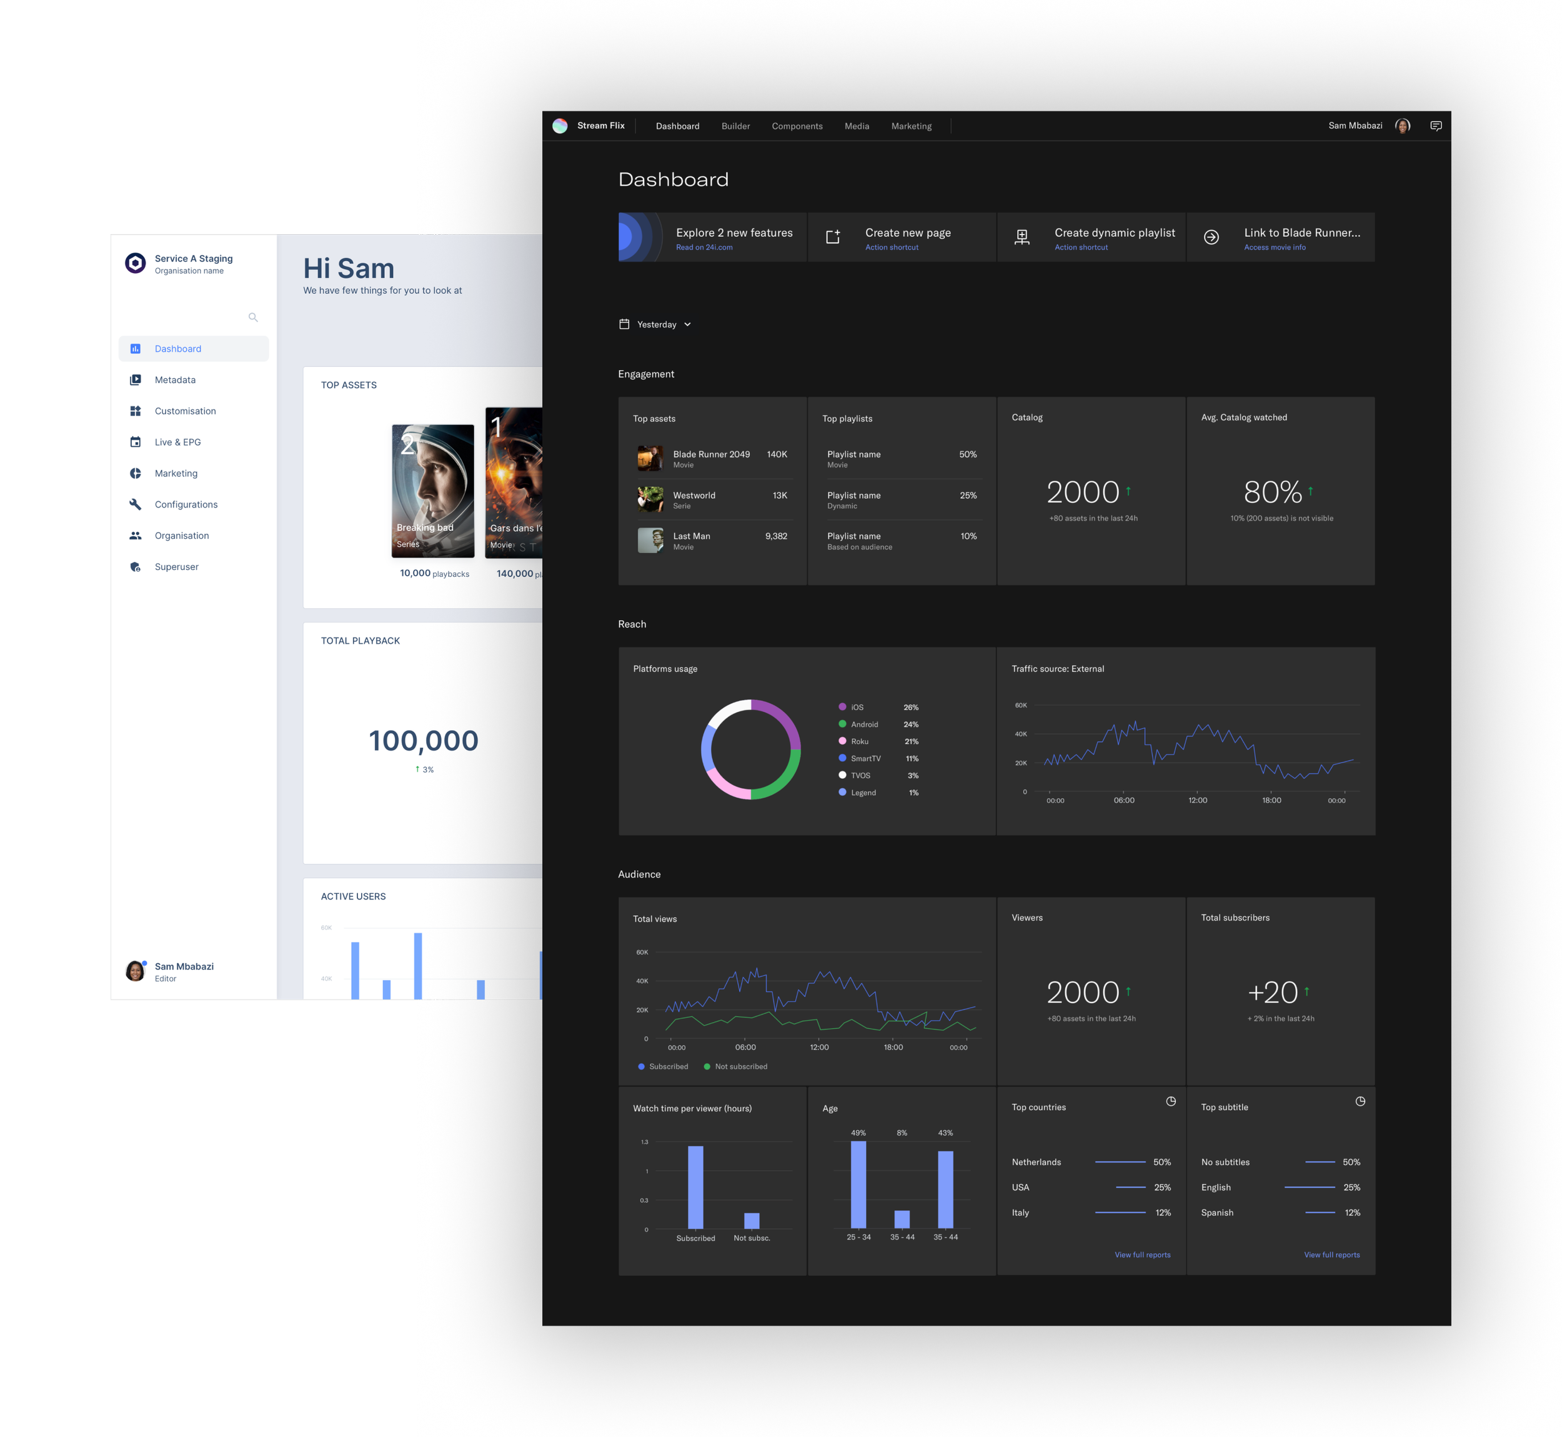Image resolution: width=1562 pixels, height=1437 pixels.
Task: Click the search magnifier in sidebar
Action: coord(252,318)
